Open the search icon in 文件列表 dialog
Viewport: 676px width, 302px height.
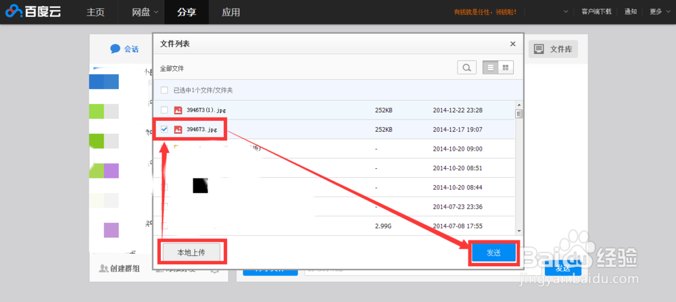466,68
